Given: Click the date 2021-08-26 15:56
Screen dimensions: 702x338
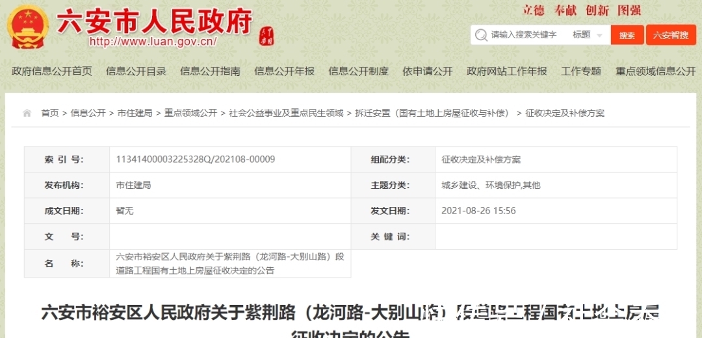Looking at the screenshot, I should point(478,211).
